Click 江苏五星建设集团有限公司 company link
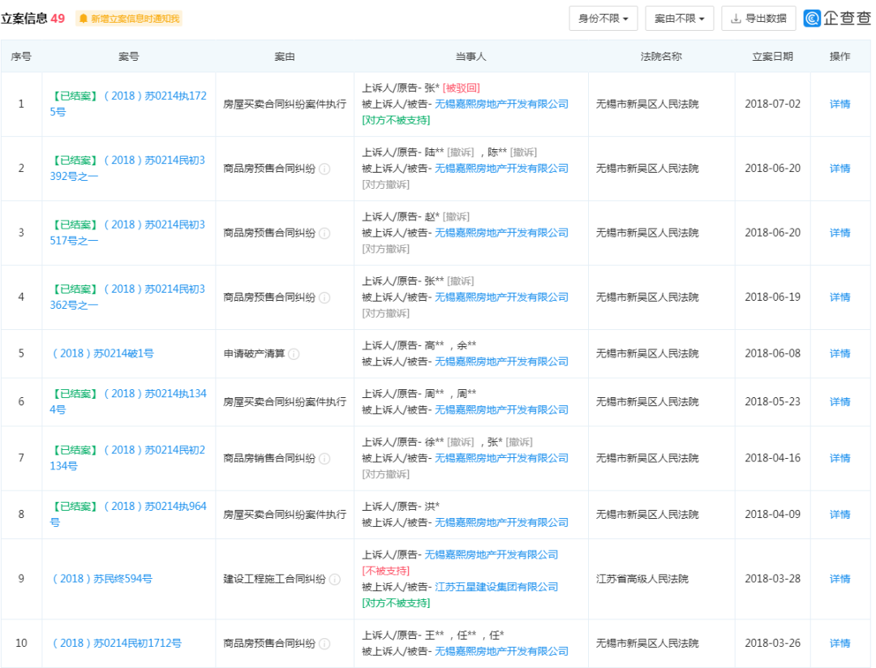The height and width of the screenshot is (668, 876). (x=496, y=587)
